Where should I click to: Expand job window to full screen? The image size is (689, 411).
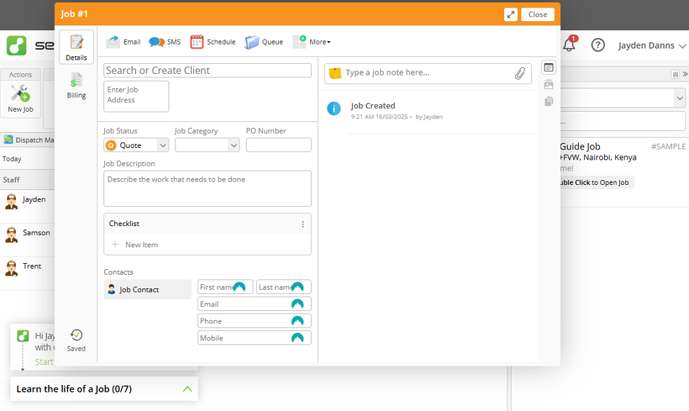click(x=511, y=14)
